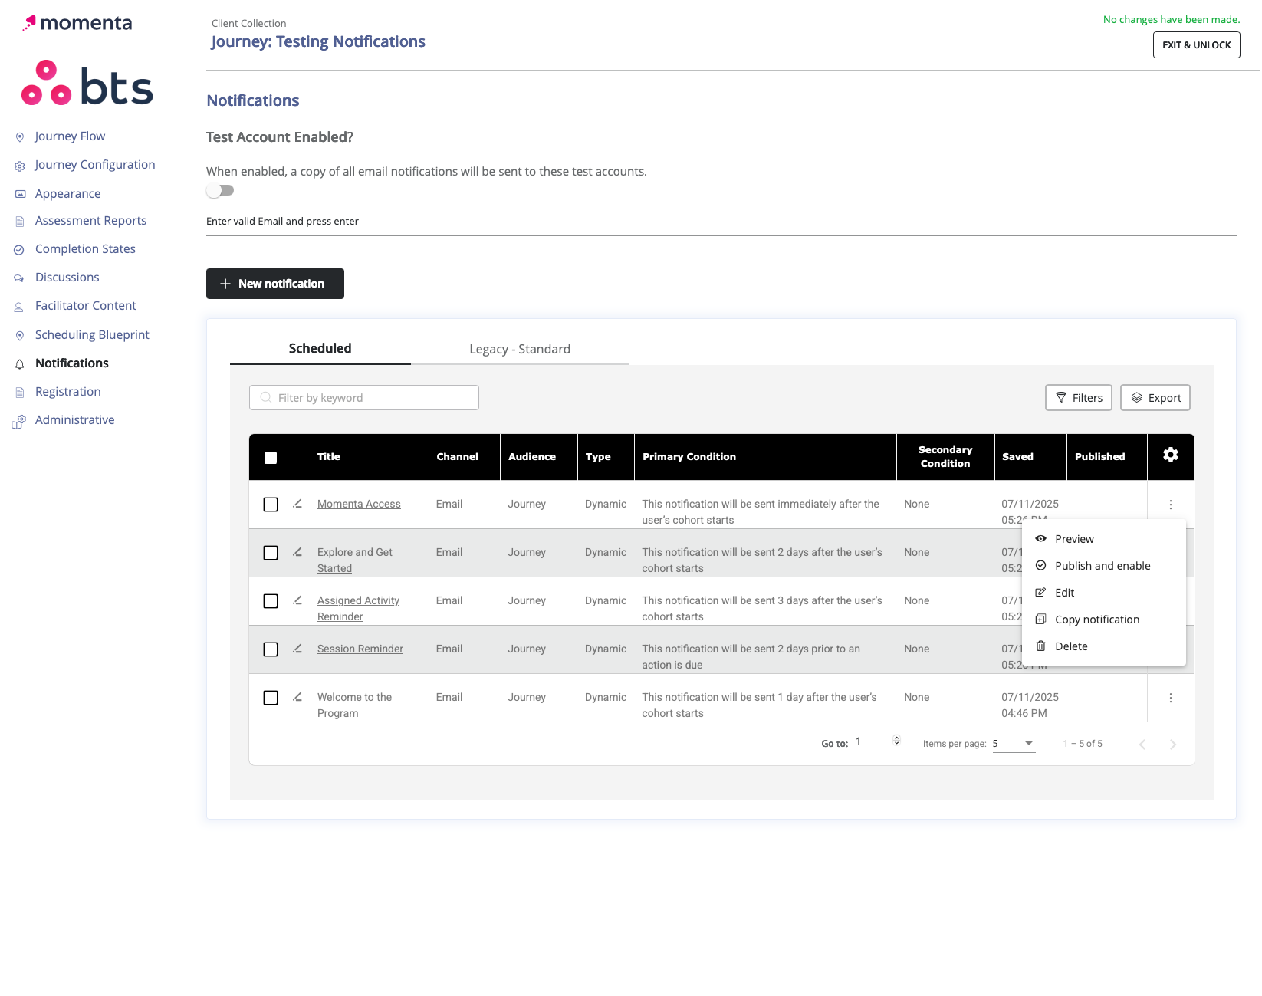Click pencil icon beside Momenta Access
This screenshot has height=996, width=1262.
pos(297,504)
